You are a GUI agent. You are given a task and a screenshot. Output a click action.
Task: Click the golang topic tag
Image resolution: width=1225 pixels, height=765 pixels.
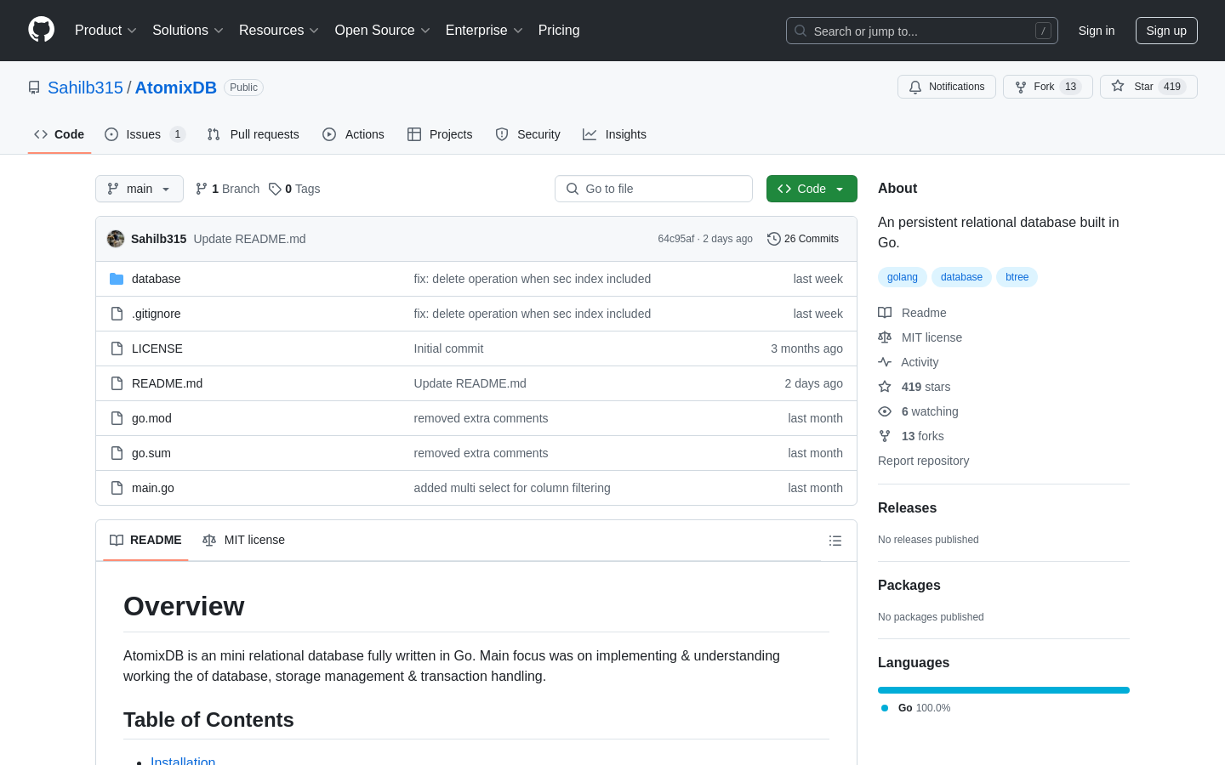point(903,277)
